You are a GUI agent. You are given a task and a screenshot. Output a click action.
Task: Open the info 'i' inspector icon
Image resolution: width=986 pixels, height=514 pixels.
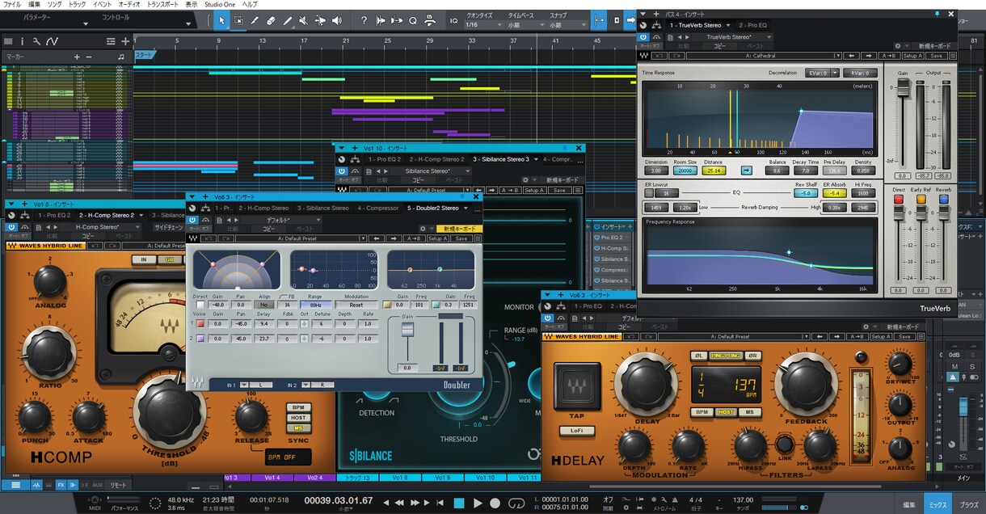click(x=23, y=41)
